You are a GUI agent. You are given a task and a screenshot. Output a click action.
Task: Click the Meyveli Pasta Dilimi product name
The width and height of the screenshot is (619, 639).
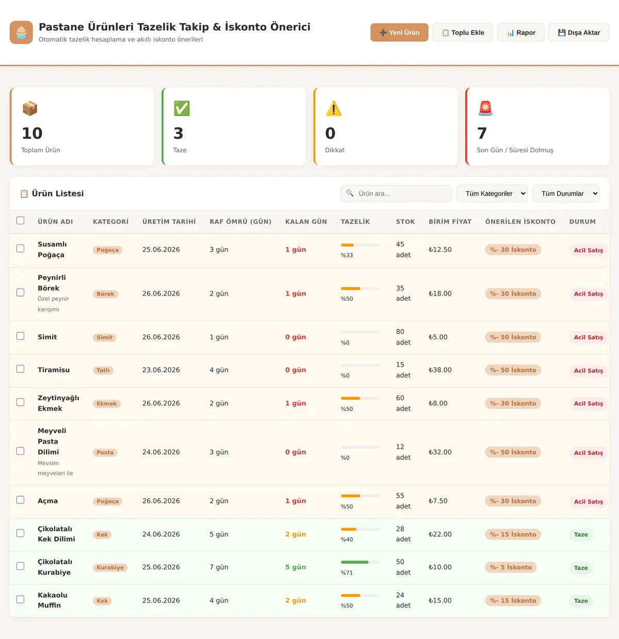tap(52, 441)
